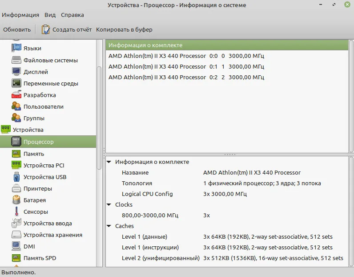Select processor row with core 0:1
The image size is (354, 277).
pyautogui.click(x=227, y=66)
